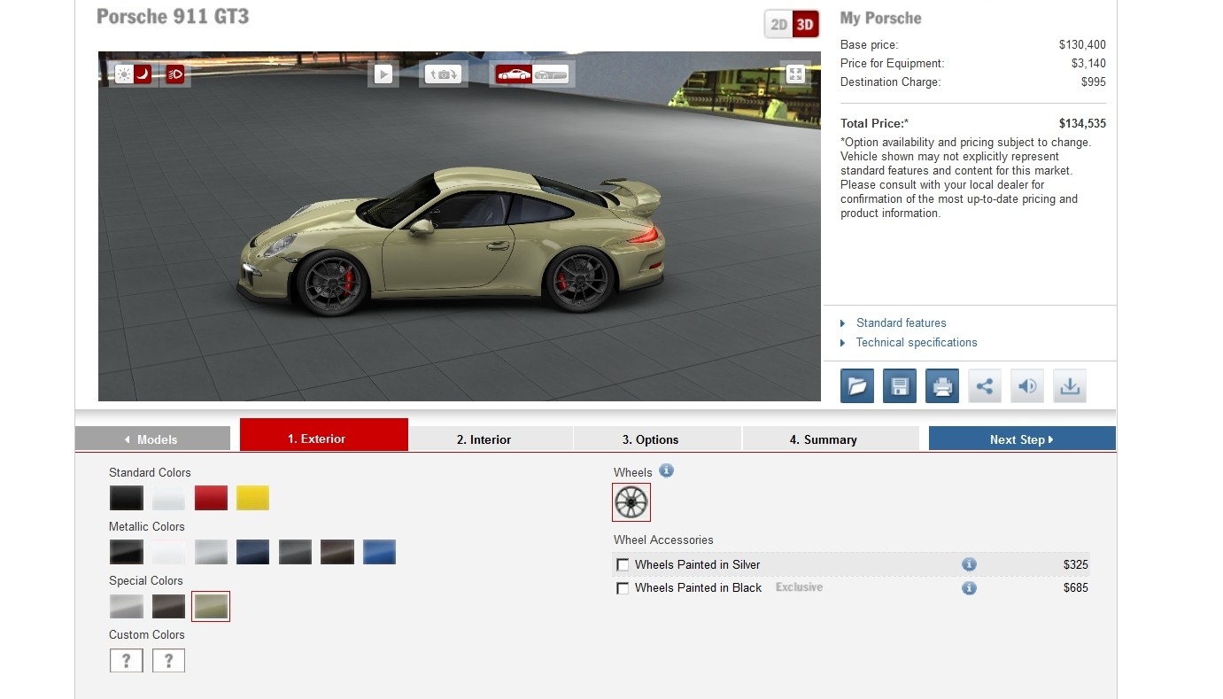Open the 4. Summary tab
The image size is (1223, 699).
coord(831,439)
